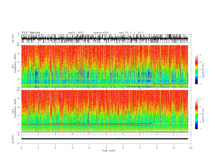Click the "-5" voltage tick of ch.3(V) plot

[18, 143]
